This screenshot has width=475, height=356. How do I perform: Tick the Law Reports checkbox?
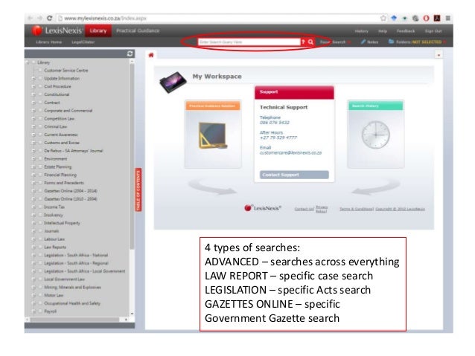[40, 247]
